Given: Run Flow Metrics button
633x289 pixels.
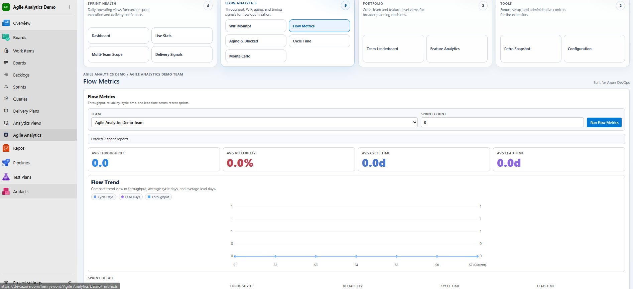Looking at the screenshot, I should [x=604, y=123].
